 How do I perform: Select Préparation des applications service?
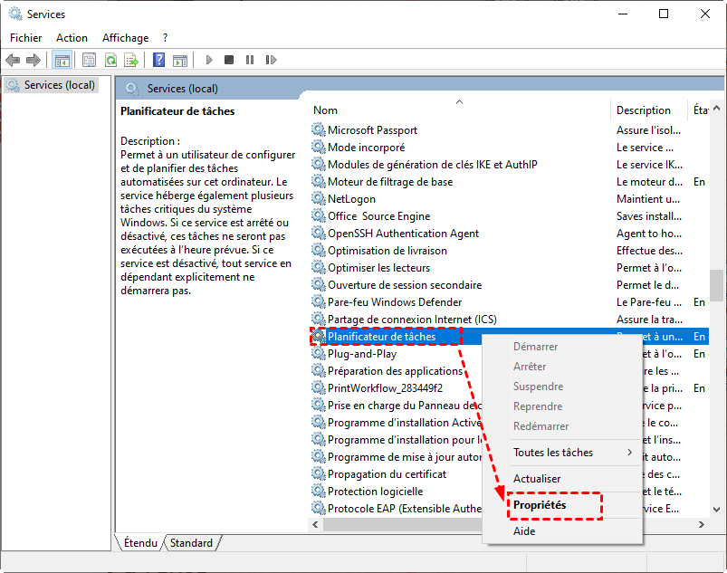(395, 371)
